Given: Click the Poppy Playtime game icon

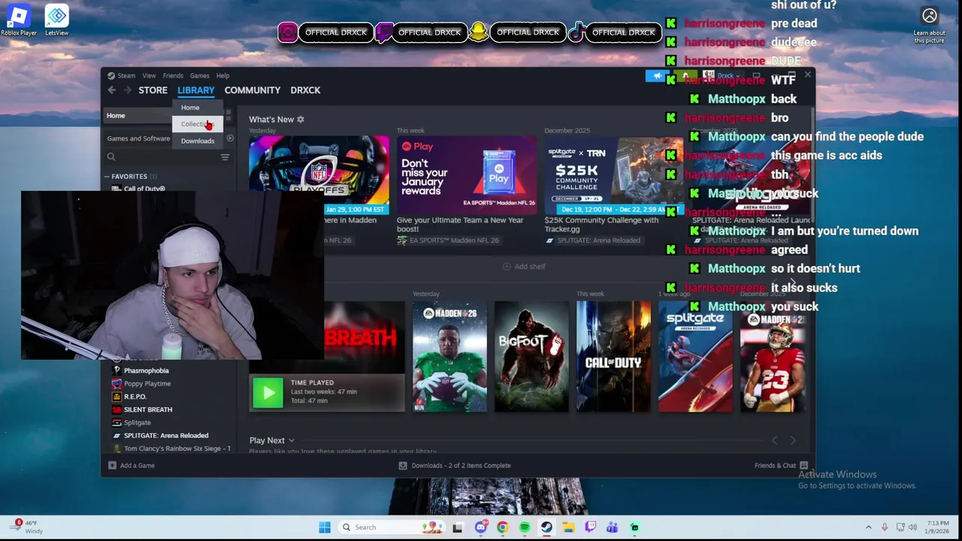Looking at the screenshot, I should point(116,383).
